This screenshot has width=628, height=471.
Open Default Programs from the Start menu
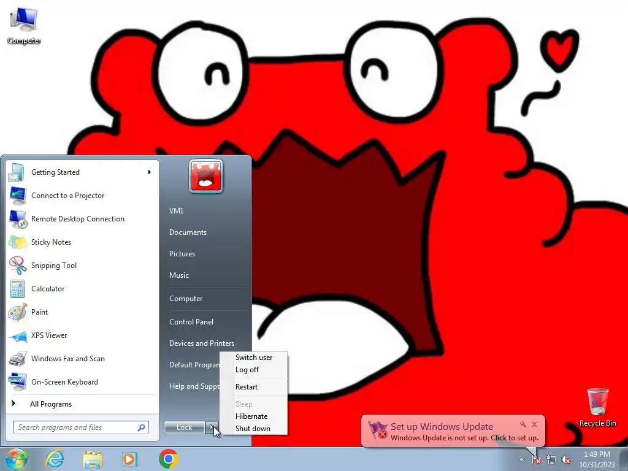194,365
